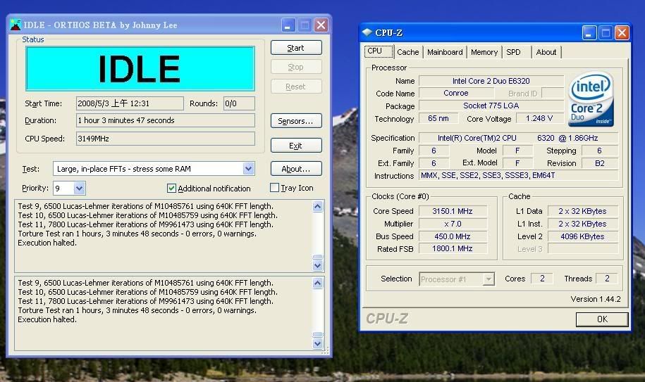The width and height of the screenshot is (645, 382).
Task: Click the Core Speed 3150.1 MHz value
Action: (453, 211)
